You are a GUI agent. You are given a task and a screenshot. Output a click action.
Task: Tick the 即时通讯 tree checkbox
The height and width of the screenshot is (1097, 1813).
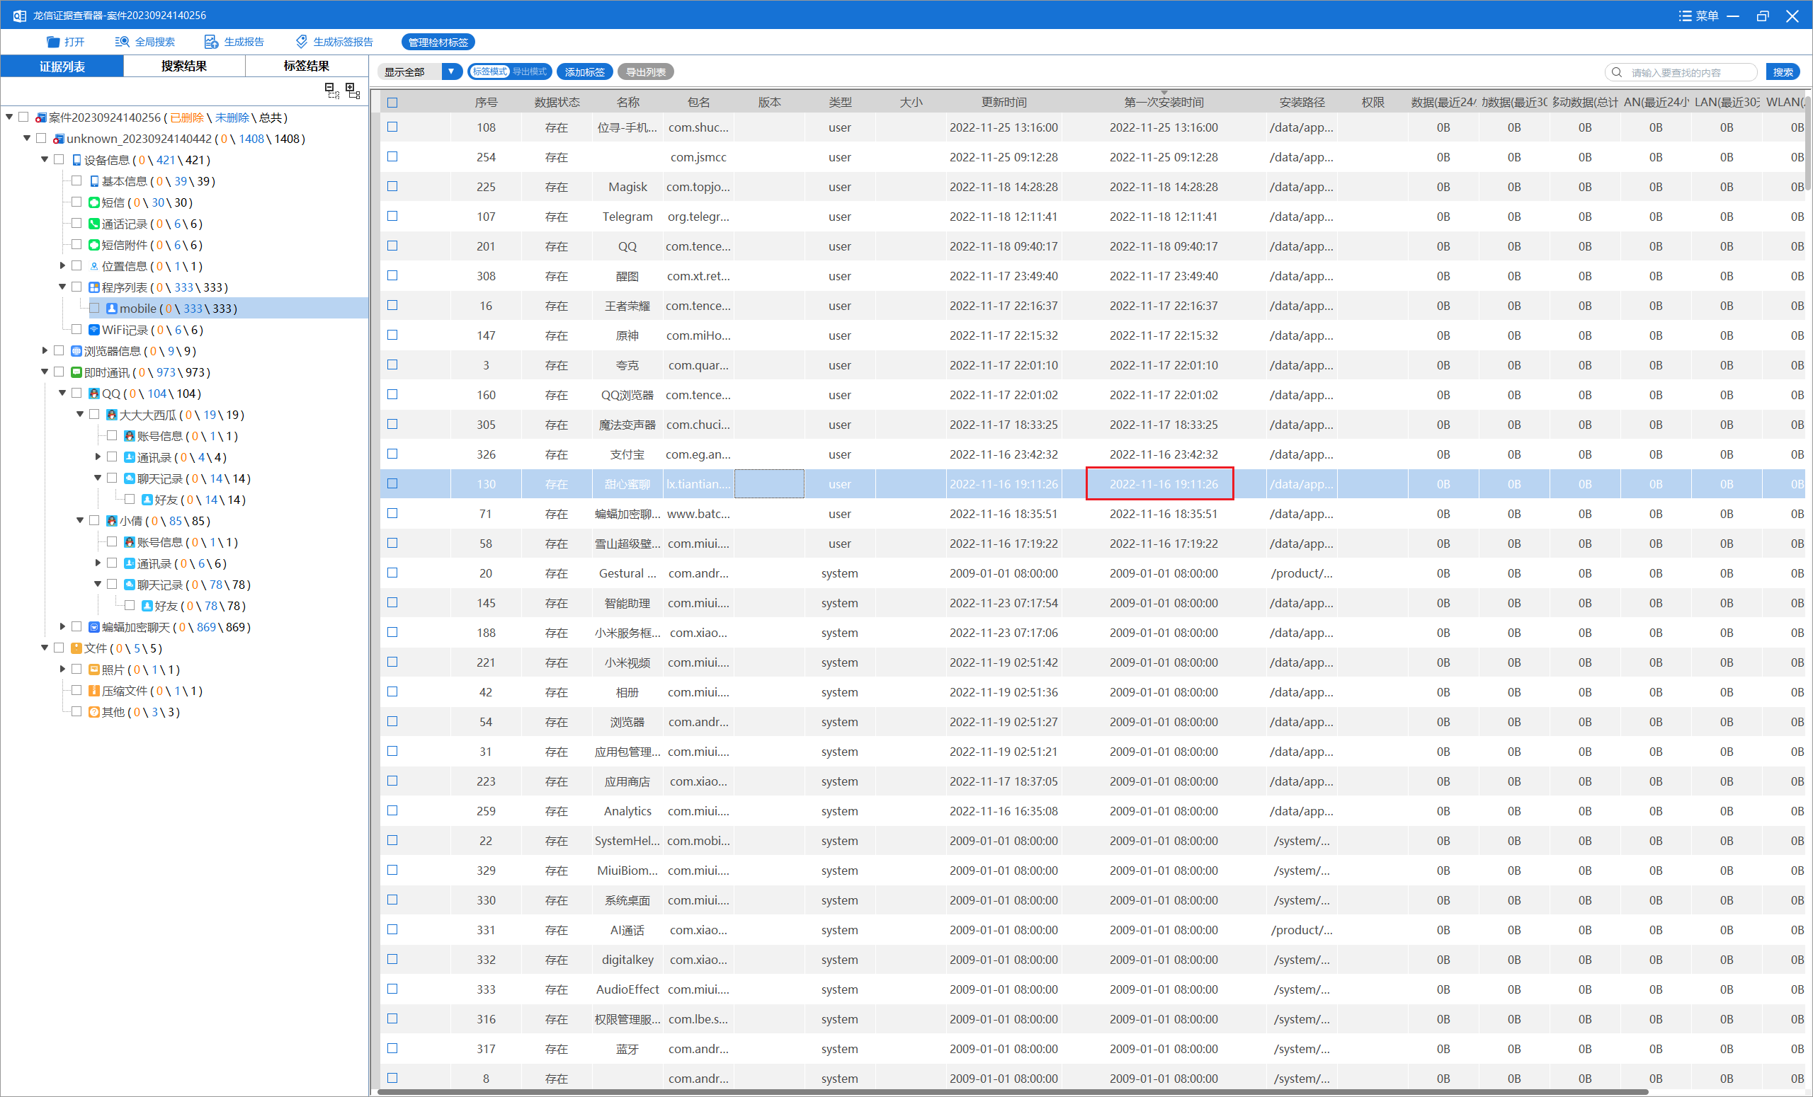coord(59,372)
